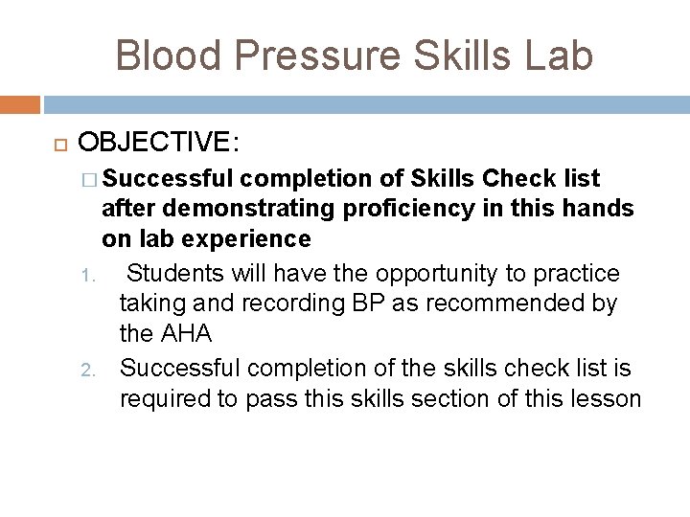Click the text the AHA
The height and width of the screenshot is (517, 690).
pyautogui.click(x=165, y=336)
